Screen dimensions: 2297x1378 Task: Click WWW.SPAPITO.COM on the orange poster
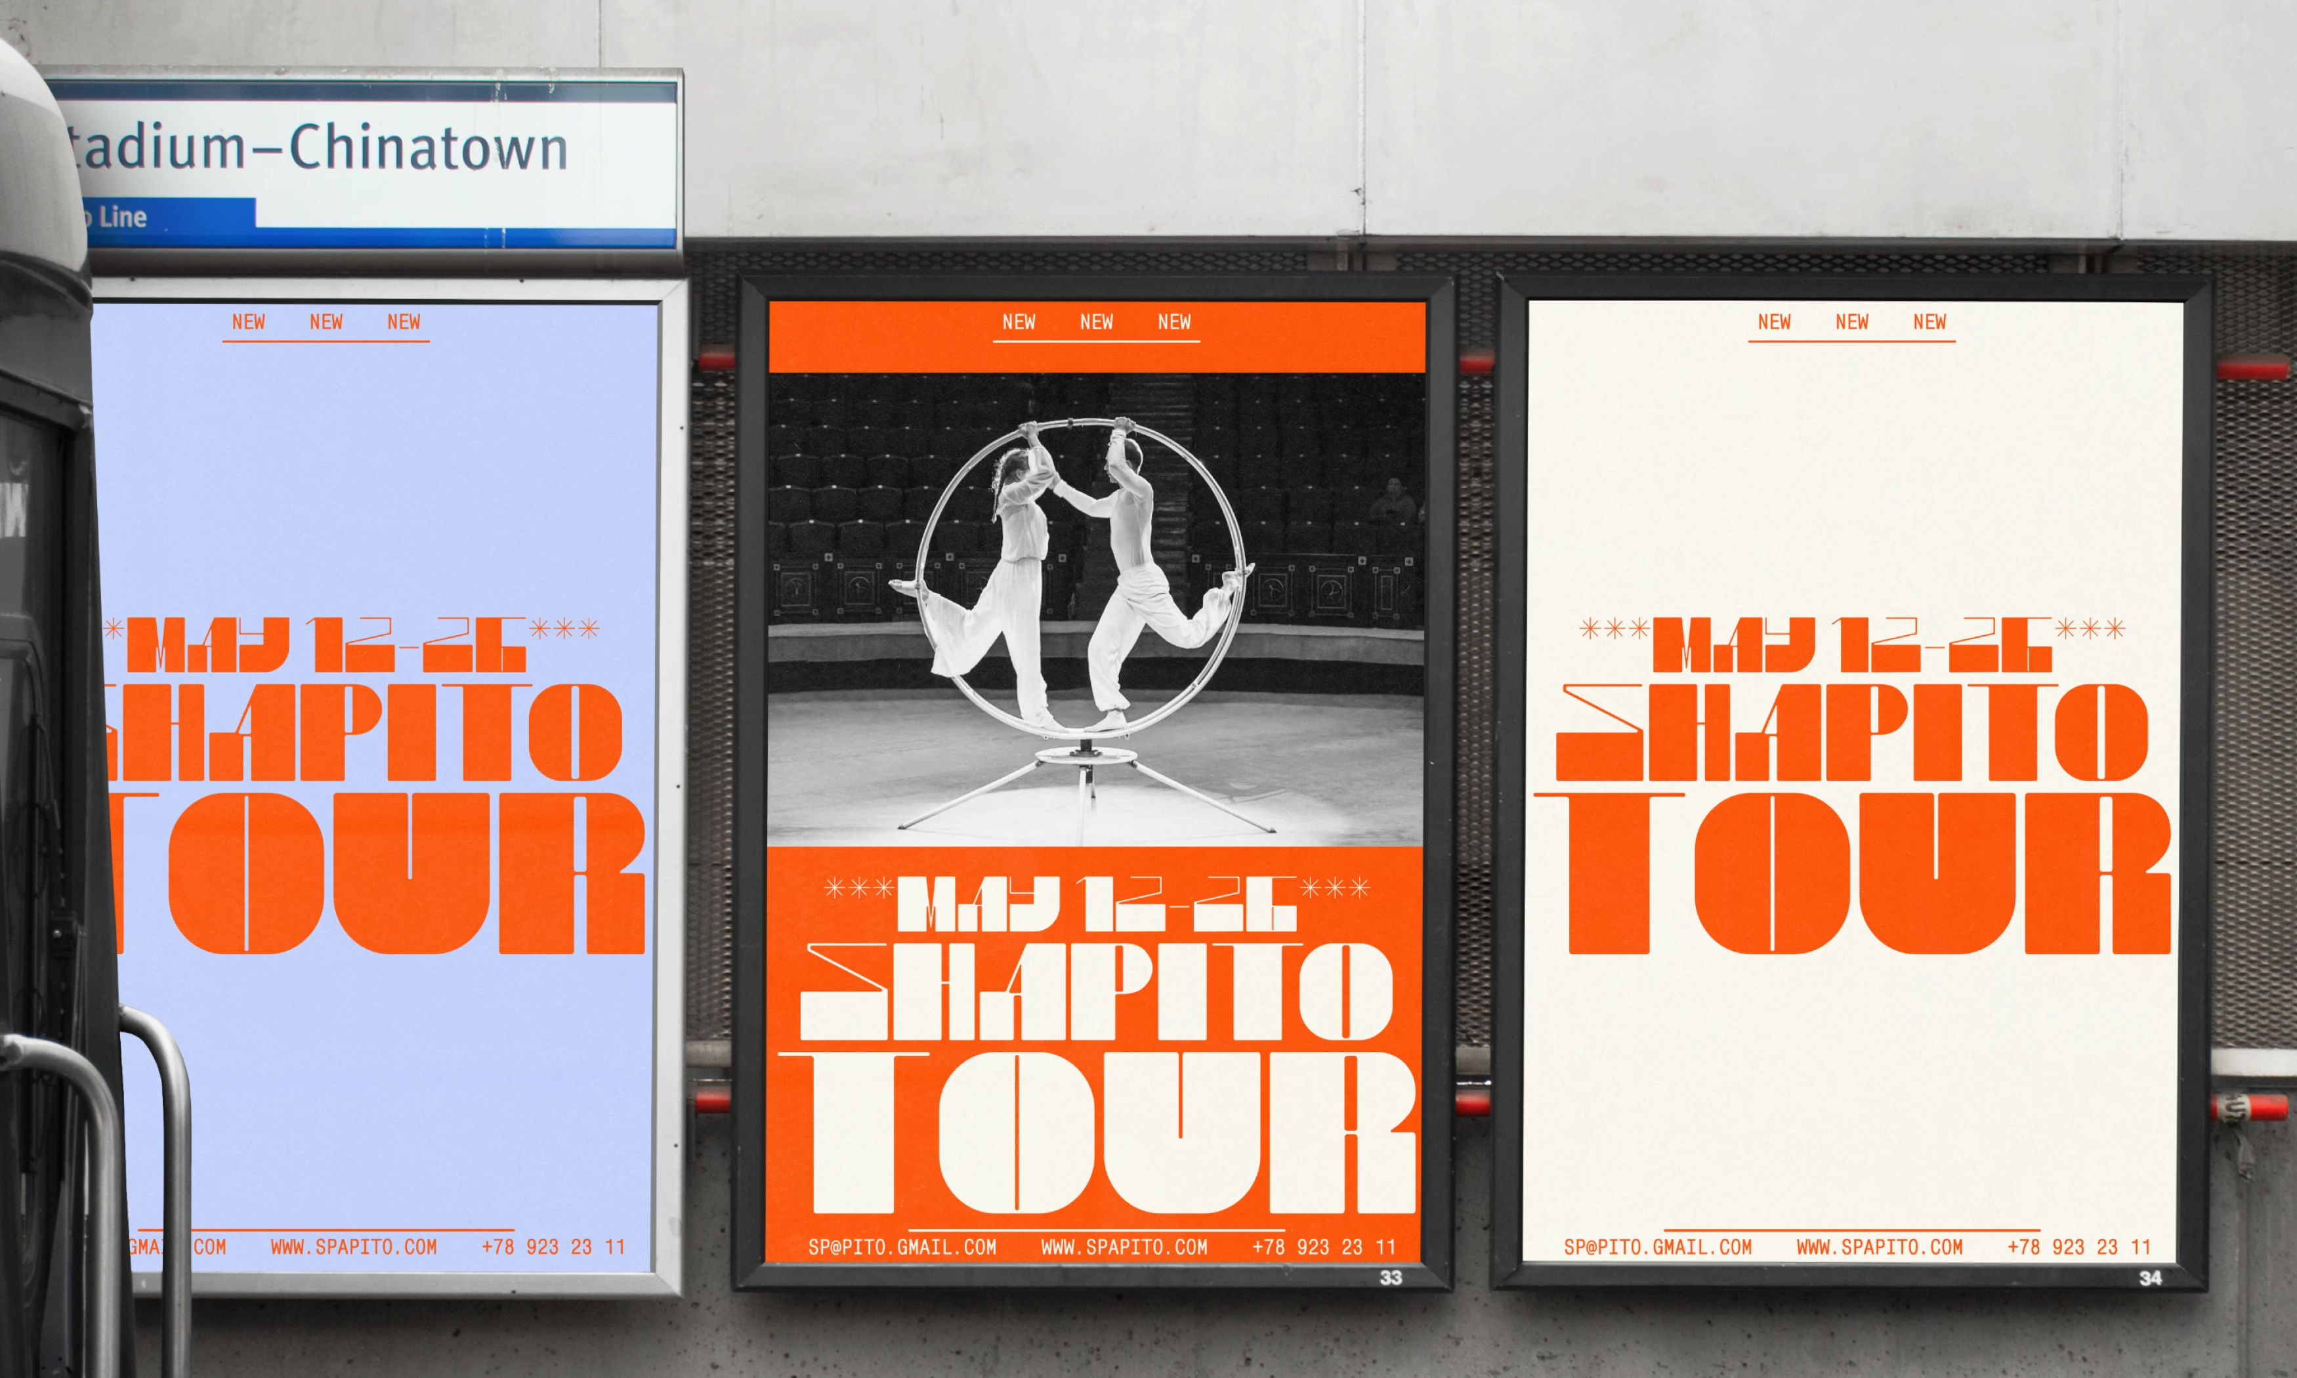(x=1124, y=1247)
